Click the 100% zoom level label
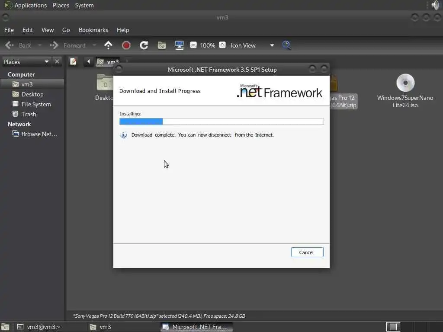 (208, 45)
